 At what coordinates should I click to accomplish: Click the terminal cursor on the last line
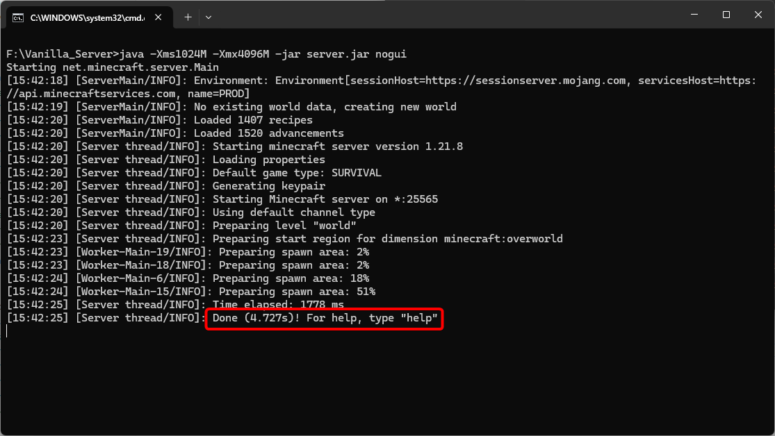coord(8,331)
